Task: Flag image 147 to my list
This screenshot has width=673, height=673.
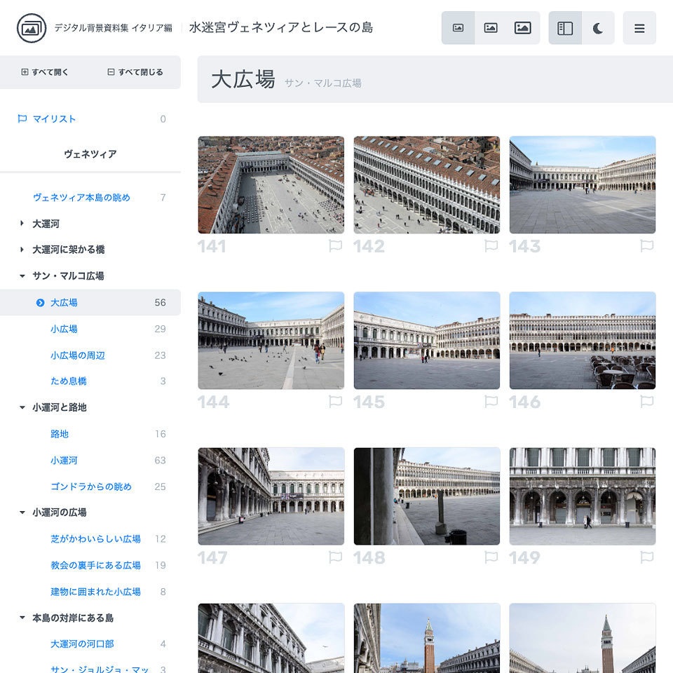Action: 335,557
